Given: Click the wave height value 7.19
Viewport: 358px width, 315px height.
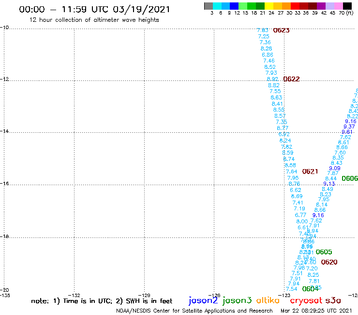Looking at the screenshot, I should click(299, 209).
